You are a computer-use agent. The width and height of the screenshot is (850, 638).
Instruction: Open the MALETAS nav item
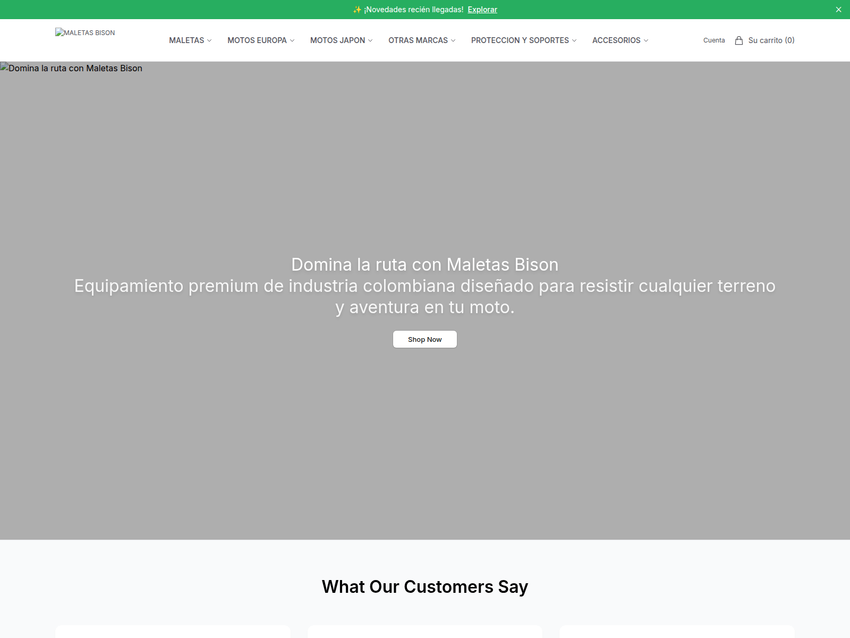tap(186, 40)
